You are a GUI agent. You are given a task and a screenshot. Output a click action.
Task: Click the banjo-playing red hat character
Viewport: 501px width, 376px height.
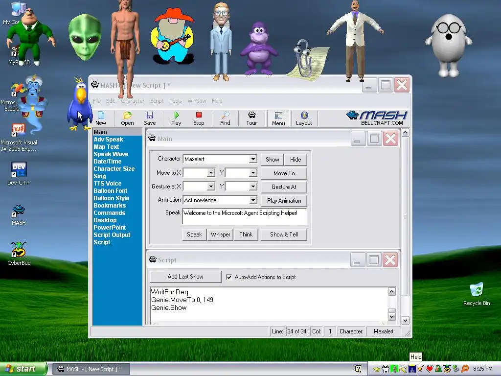point(173,36)
